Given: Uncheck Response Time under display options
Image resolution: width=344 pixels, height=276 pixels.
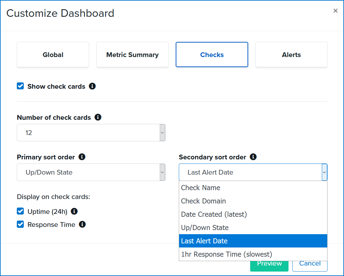Looking at the screenshot, I should point(20,224).
